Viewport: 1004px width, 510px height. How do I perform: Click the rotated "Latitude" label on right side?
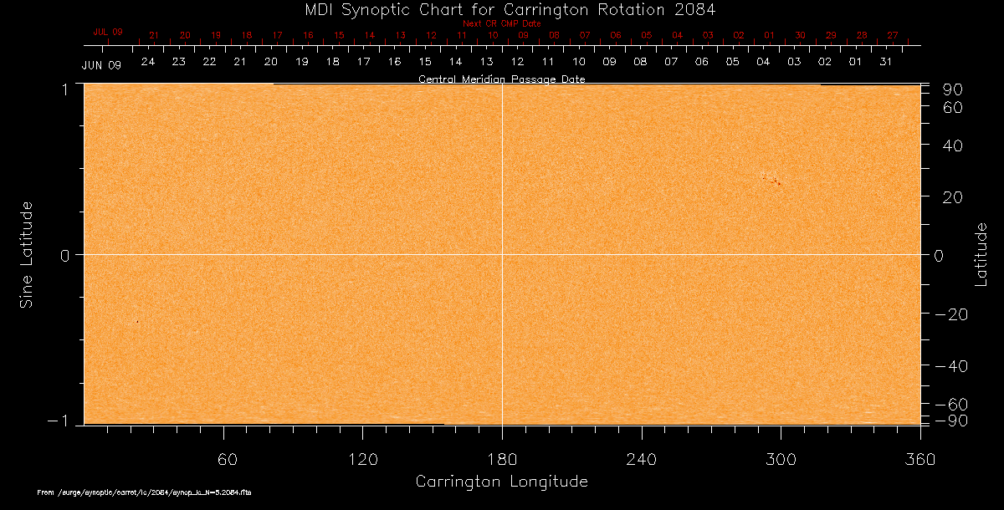tap(981, 254)
